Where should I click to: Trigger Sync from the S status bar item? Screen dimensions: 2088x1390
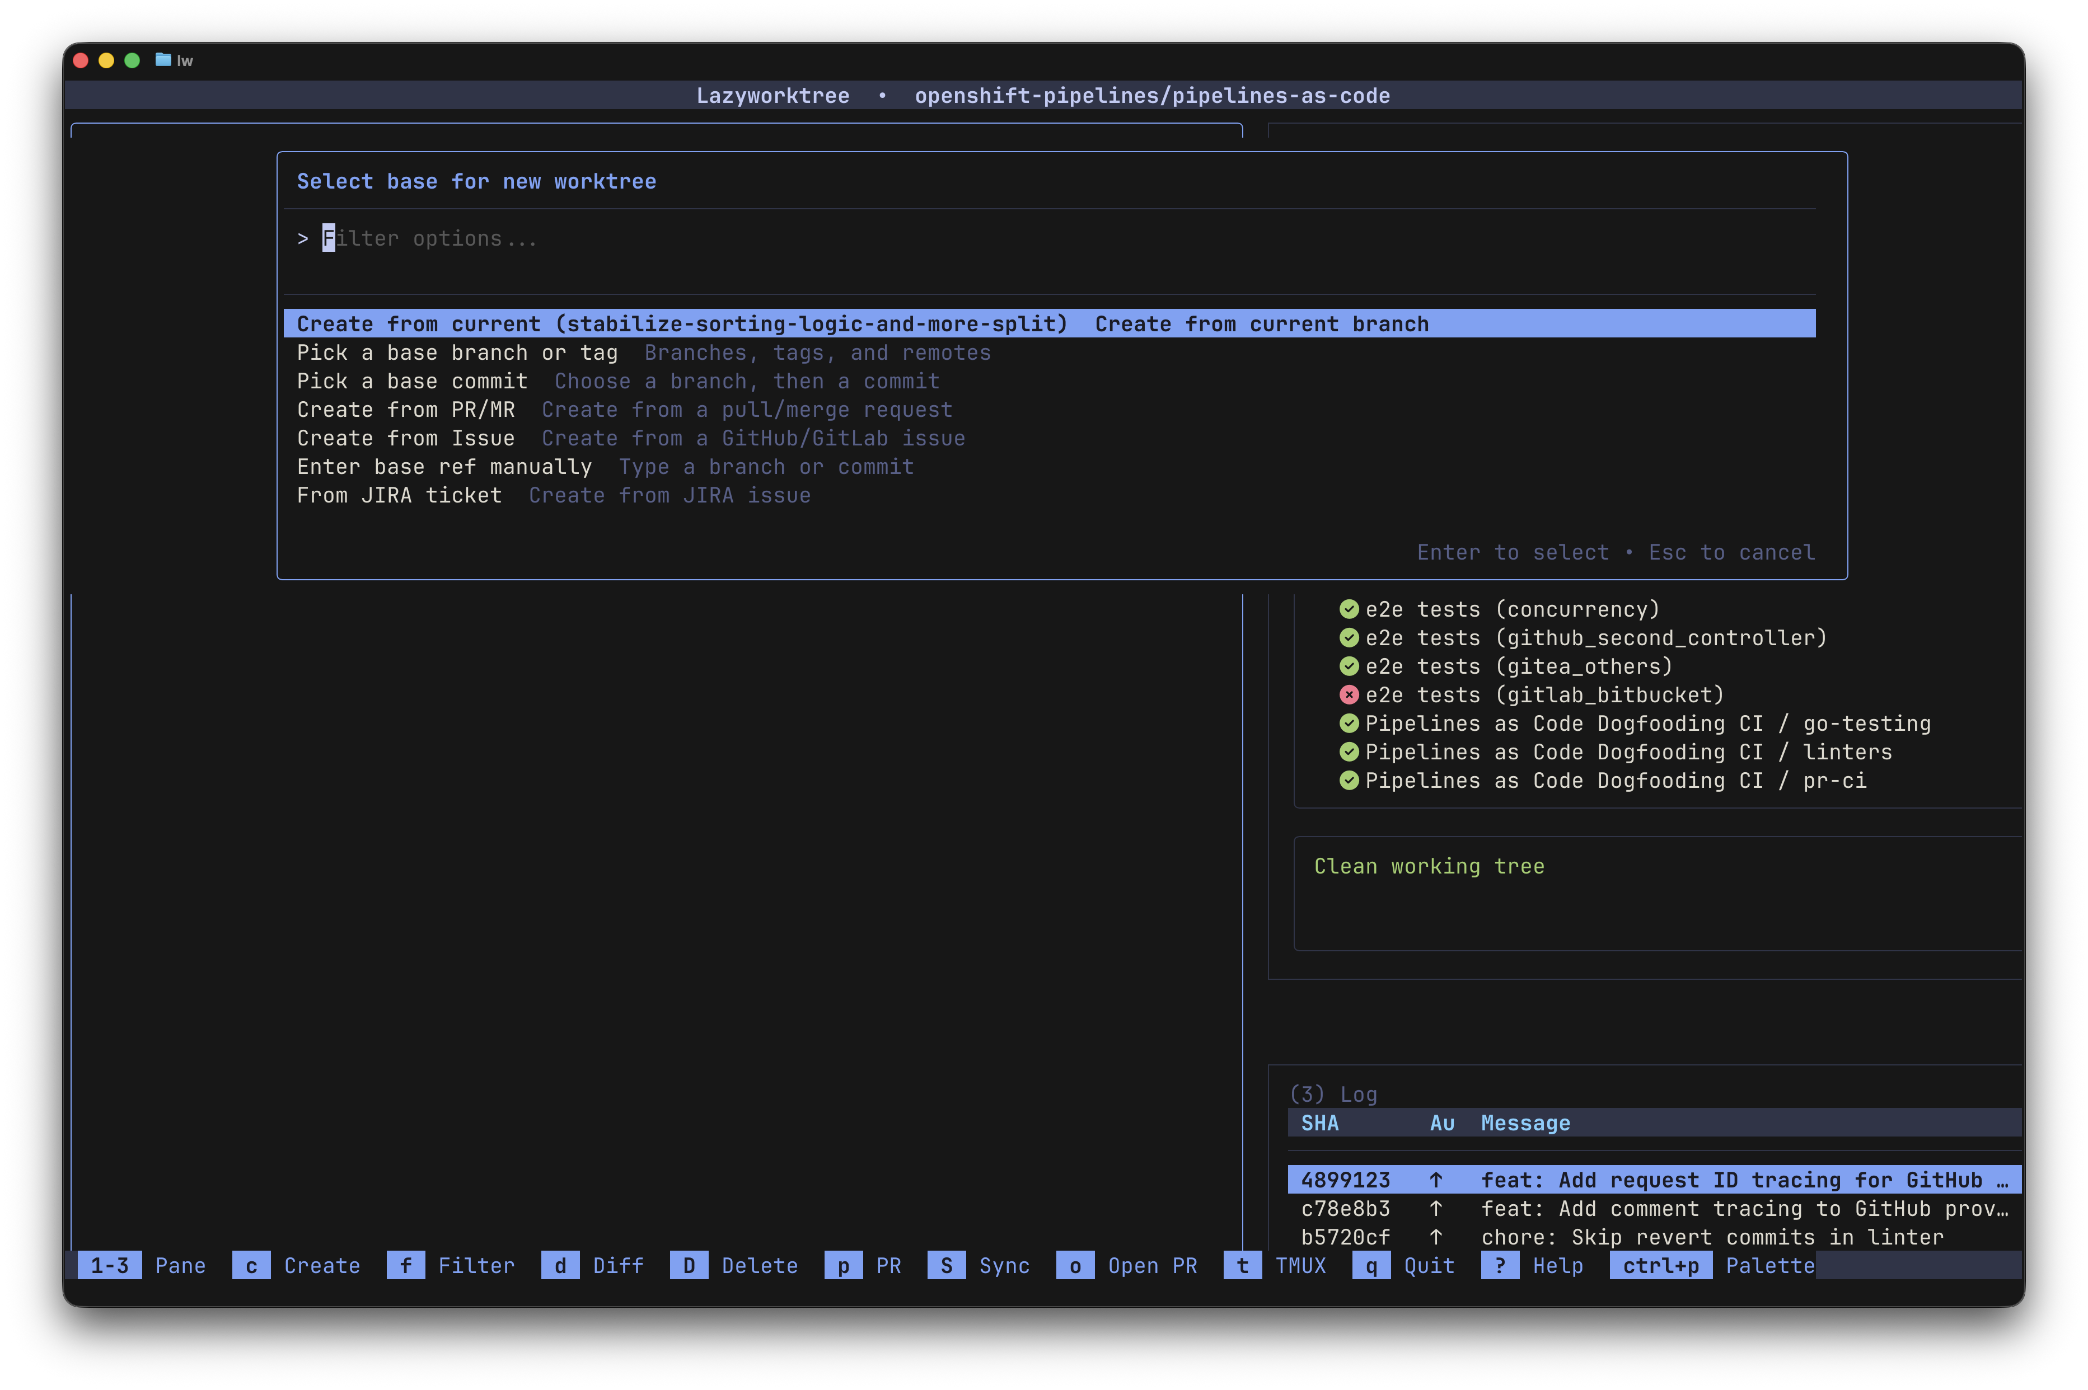[x=946, y=1266]
